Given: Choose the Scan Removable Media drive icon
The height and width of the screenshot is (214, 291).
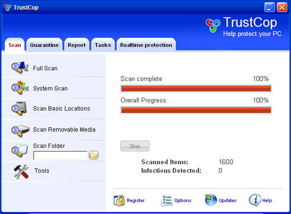Looking at the screenshot, I should coord(20,131).
